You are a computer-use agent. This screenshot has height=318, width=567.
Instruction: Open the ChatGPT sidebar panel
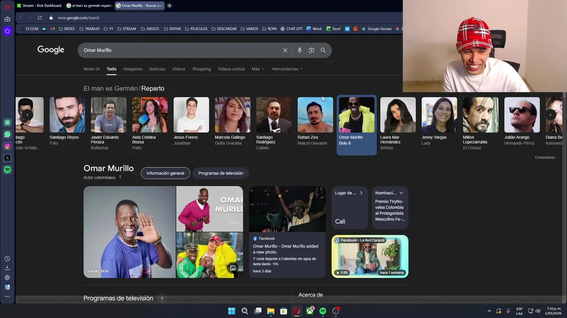[7, 122]
